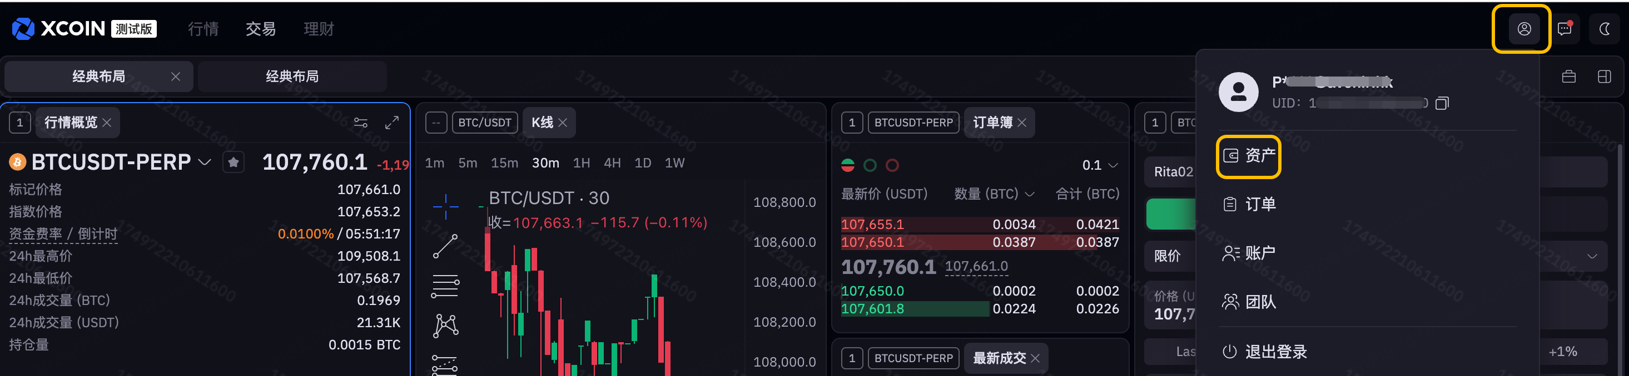Toggle dark mode moon icon

coord(1605,29)
